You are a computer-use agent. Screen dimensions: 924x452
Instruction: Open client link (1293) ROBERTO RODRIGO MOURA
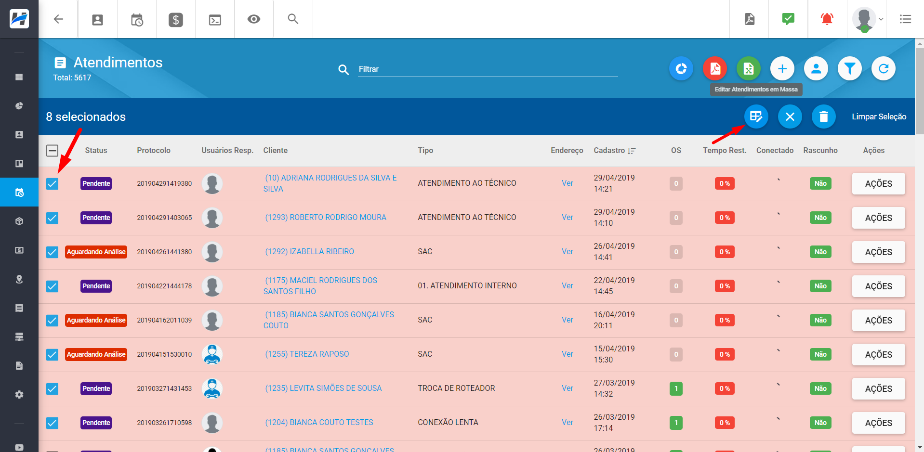click(x=326, y=218)
